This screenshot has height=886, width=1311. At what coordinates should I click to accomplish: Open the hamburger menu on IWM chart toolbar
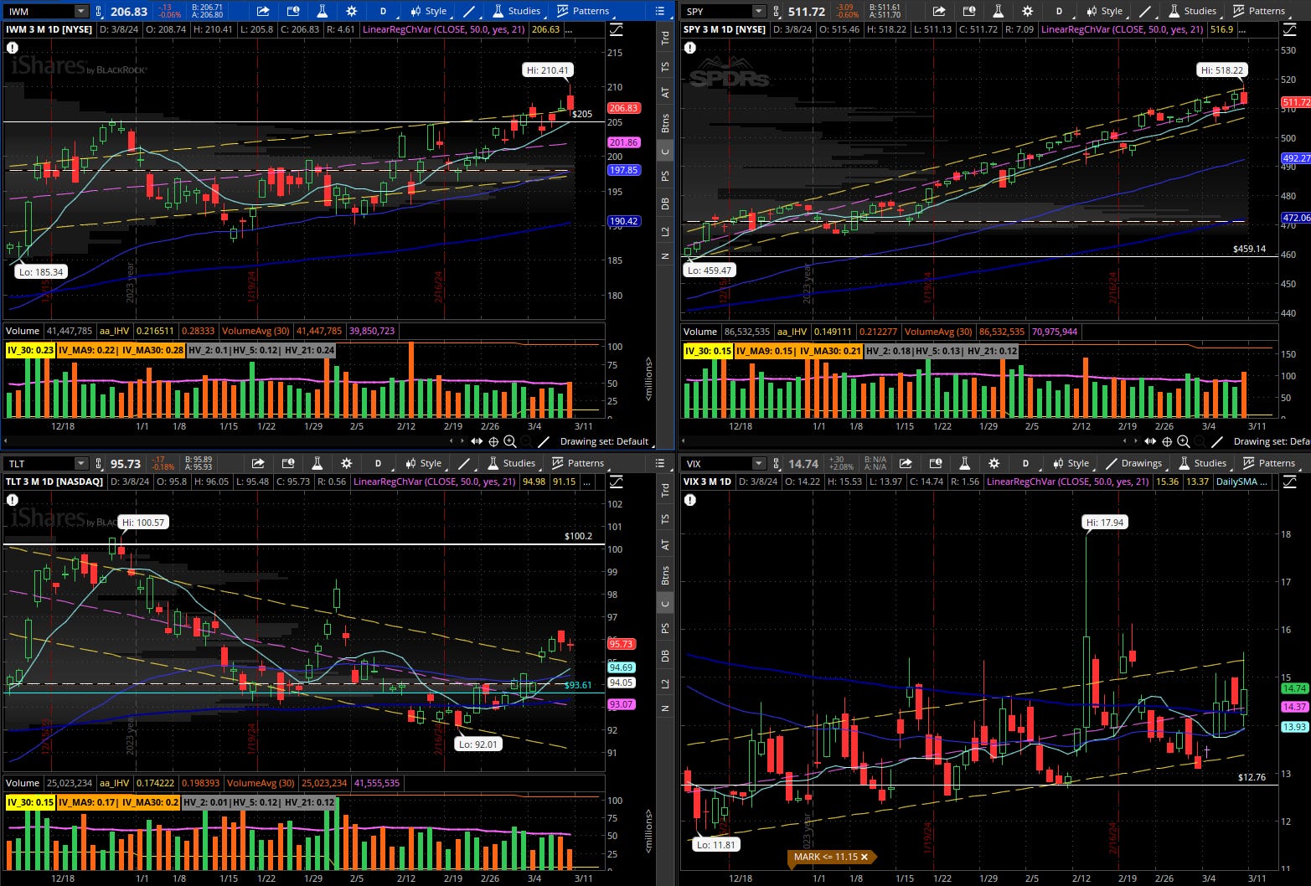coord(659,11)
